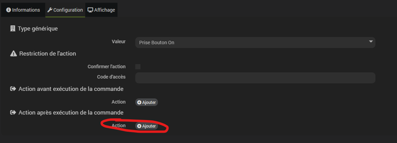This screenshot has height=143, width=397.
Task: Click the warning triangle beside Restriction de l'action
Action: (13, 53)
